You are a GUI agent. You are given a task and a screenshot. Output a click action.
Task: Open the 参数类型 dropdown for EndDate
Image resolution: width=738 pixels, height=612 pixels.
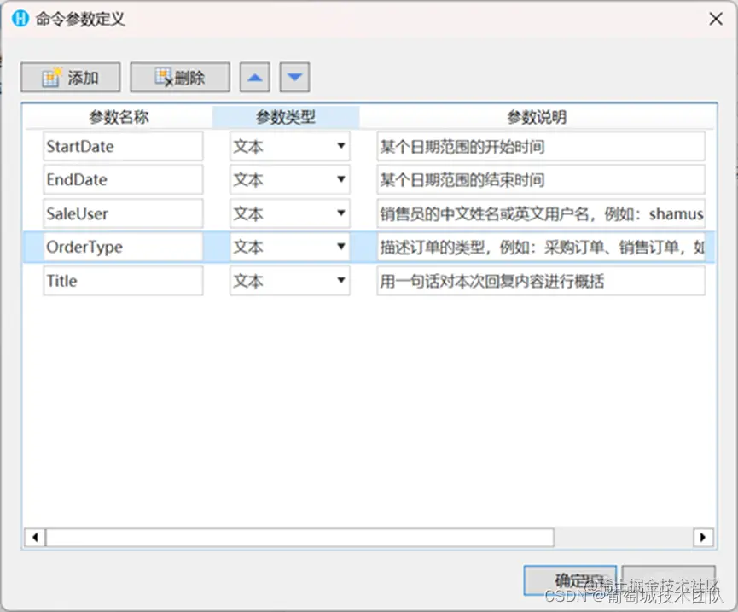click(x=341, y=179)
